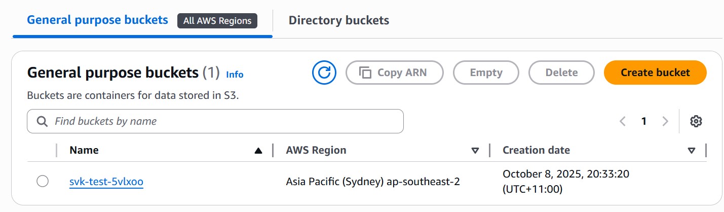This screenshot has height=212, width=724.
Task: Go to next page chevron
Action: pos(665,121)
